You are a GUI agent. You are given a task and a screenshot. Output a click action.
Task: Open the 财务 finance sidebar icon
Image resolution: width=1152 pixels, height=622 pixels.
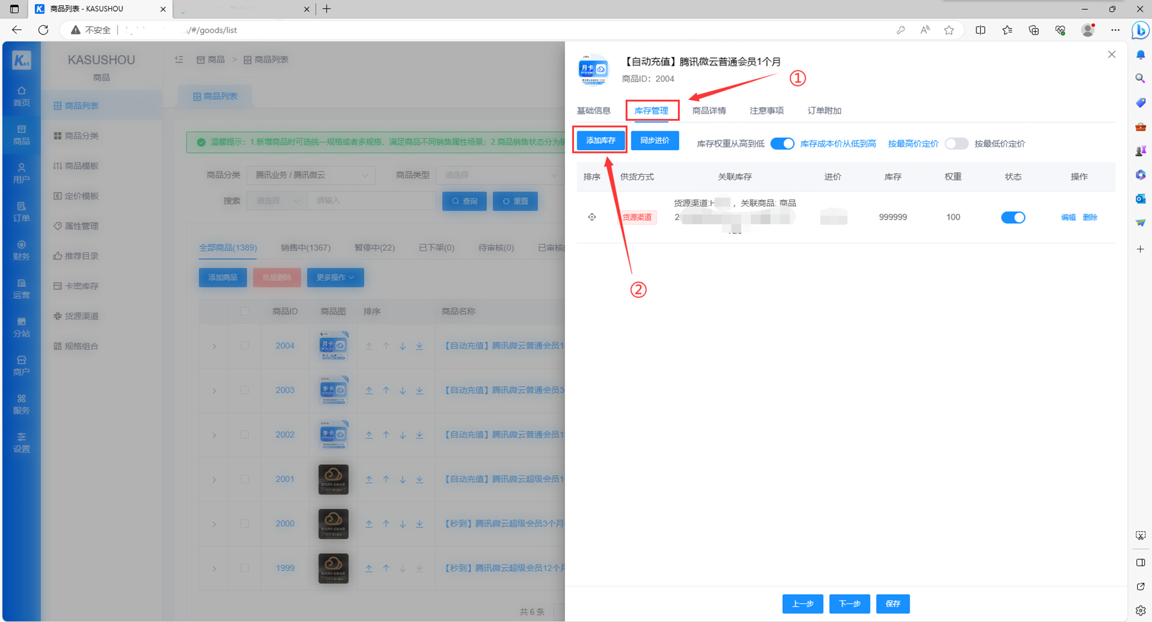point(21,250)
